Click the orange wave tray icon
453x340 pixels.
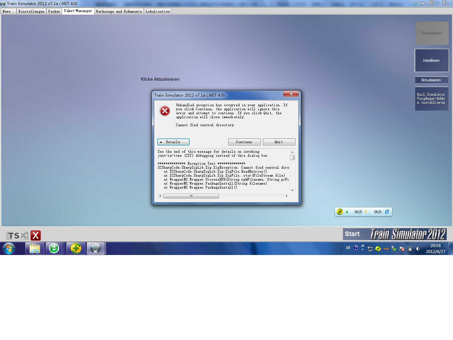tap(386, 249)
